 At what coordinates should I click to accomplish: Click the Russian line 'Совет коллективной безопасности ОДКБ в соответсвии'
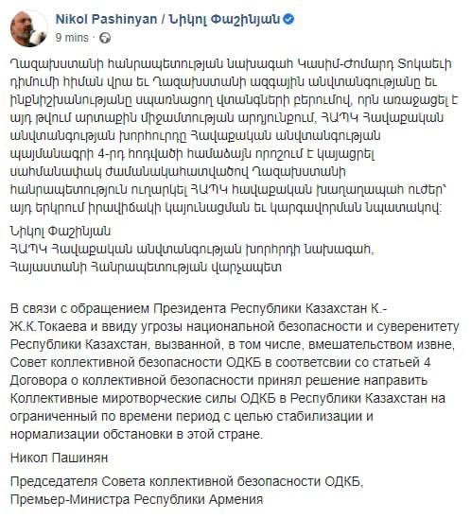(220, 362)
